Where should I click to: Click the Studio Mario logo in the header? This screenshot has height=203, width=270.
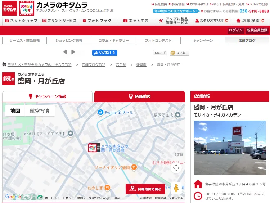click(x=27, y=8)
